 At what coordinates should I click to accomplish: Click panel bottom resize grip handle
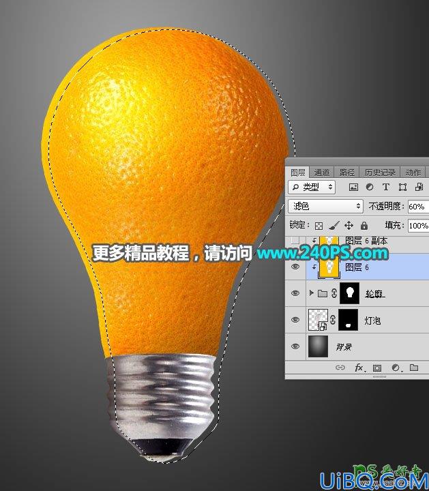(x=379, y=377)
